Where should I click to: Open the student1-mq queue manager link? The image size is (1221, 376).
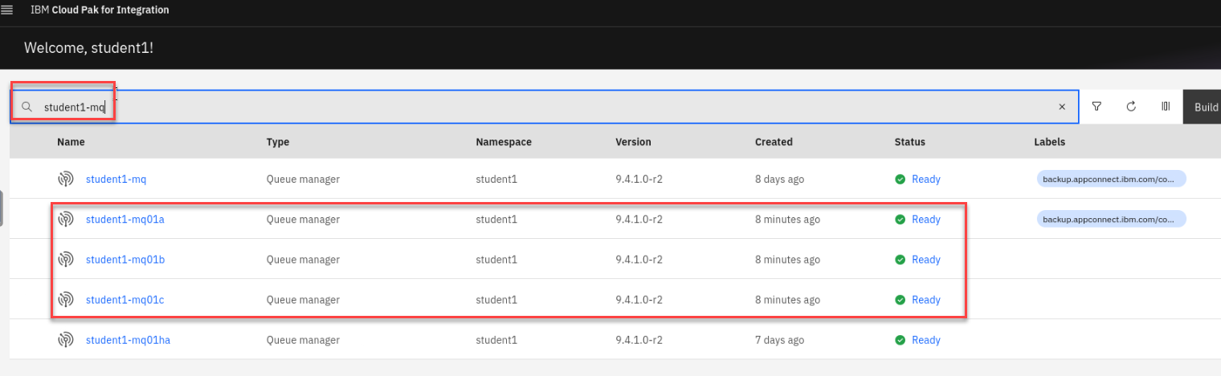[x=116, y=180]
